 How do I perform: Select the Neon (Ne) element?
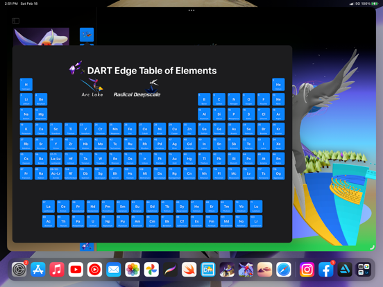[x=278, y=99]
